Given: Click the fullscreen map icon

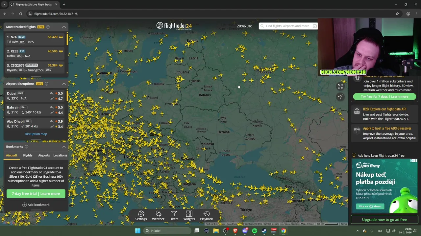Looking at the screenshot, I should 340,86.
